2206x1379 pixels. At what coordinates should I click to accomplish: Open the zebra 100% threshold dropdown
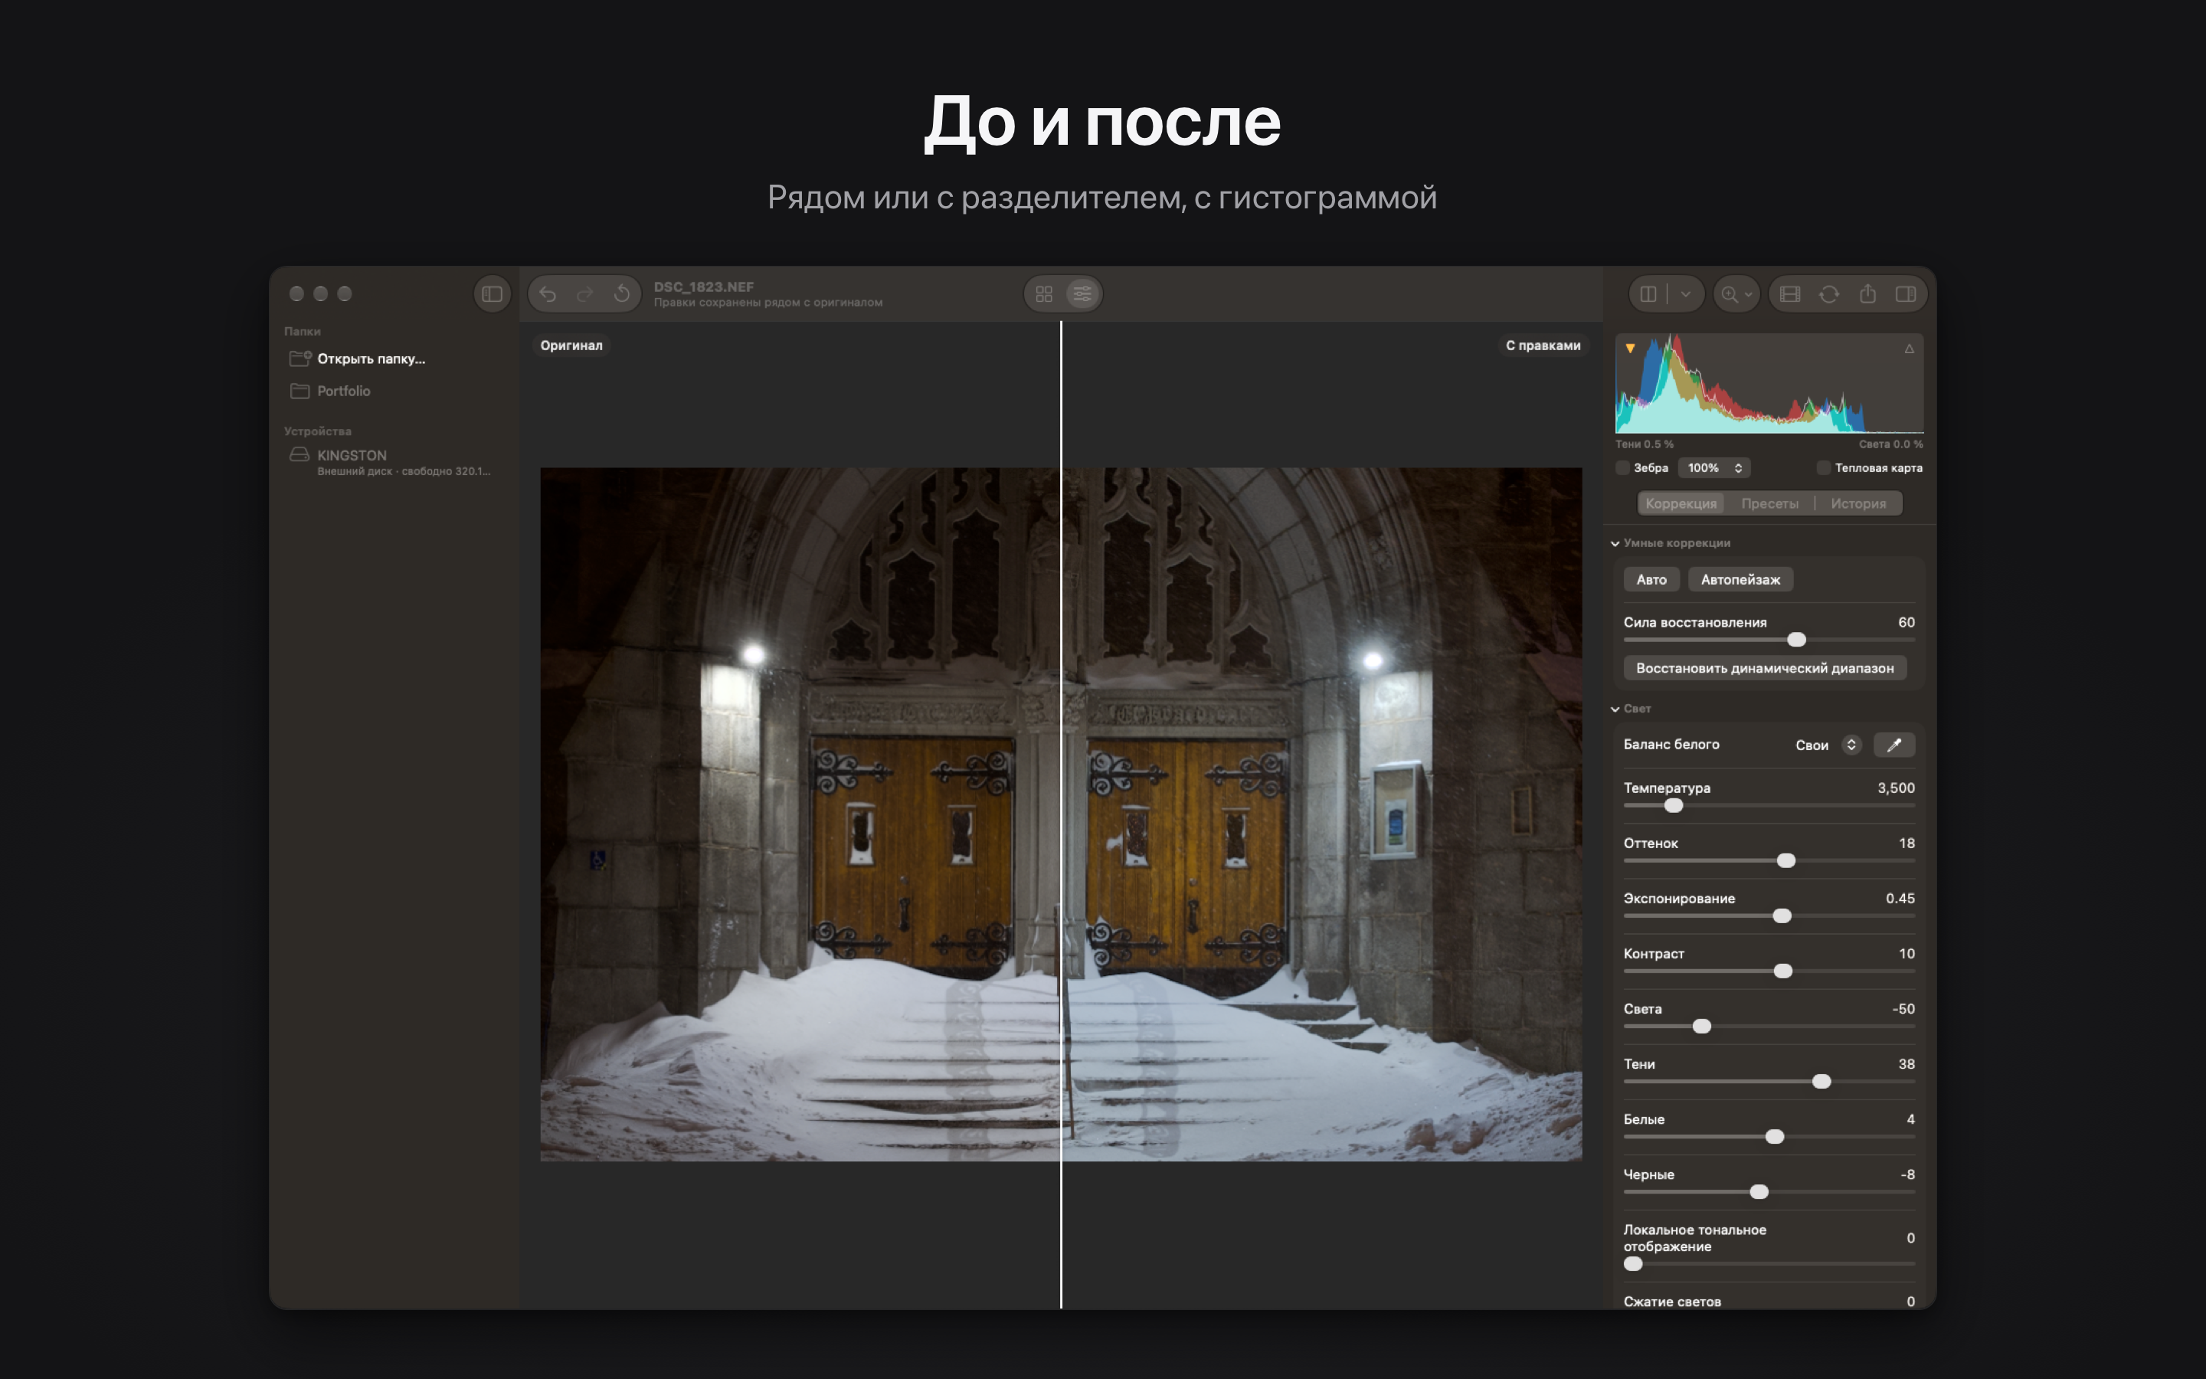click(1713, 468)
